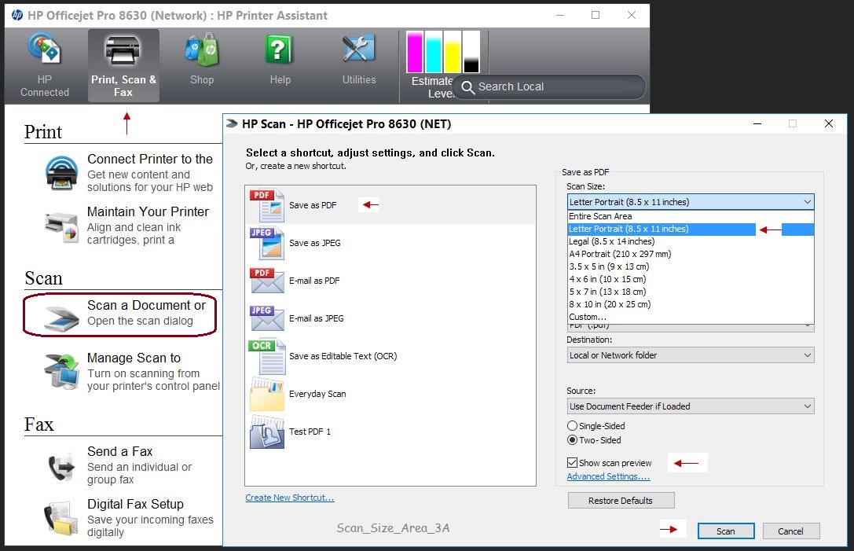The width and height of the screenshot is (854, 551).
Task: Open the Advanced Settings link
Action: (608, 476)
